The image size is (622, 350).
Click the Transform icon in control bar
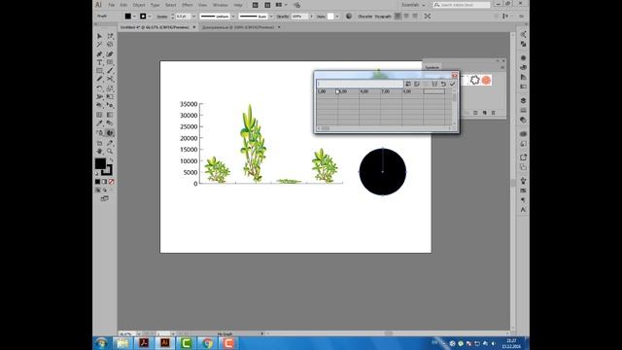428,17
